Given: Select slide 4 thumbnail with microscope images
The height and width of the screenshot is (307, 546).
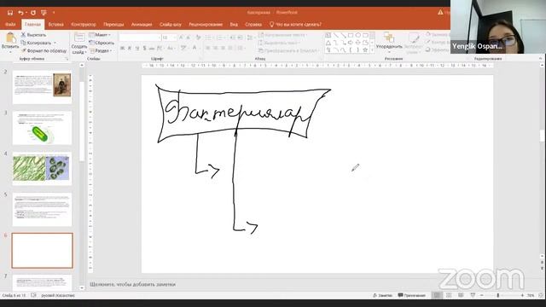Looking at the screenshot, I should pos(42,169).
